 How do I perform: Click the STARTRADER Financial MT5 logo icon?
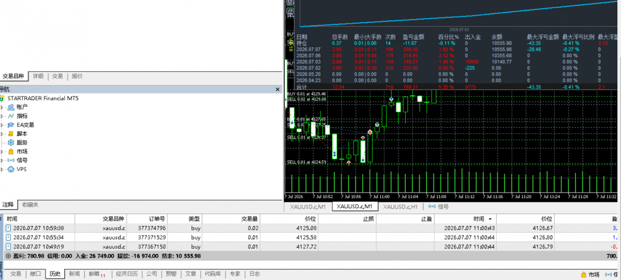click(x=3, y=98)
